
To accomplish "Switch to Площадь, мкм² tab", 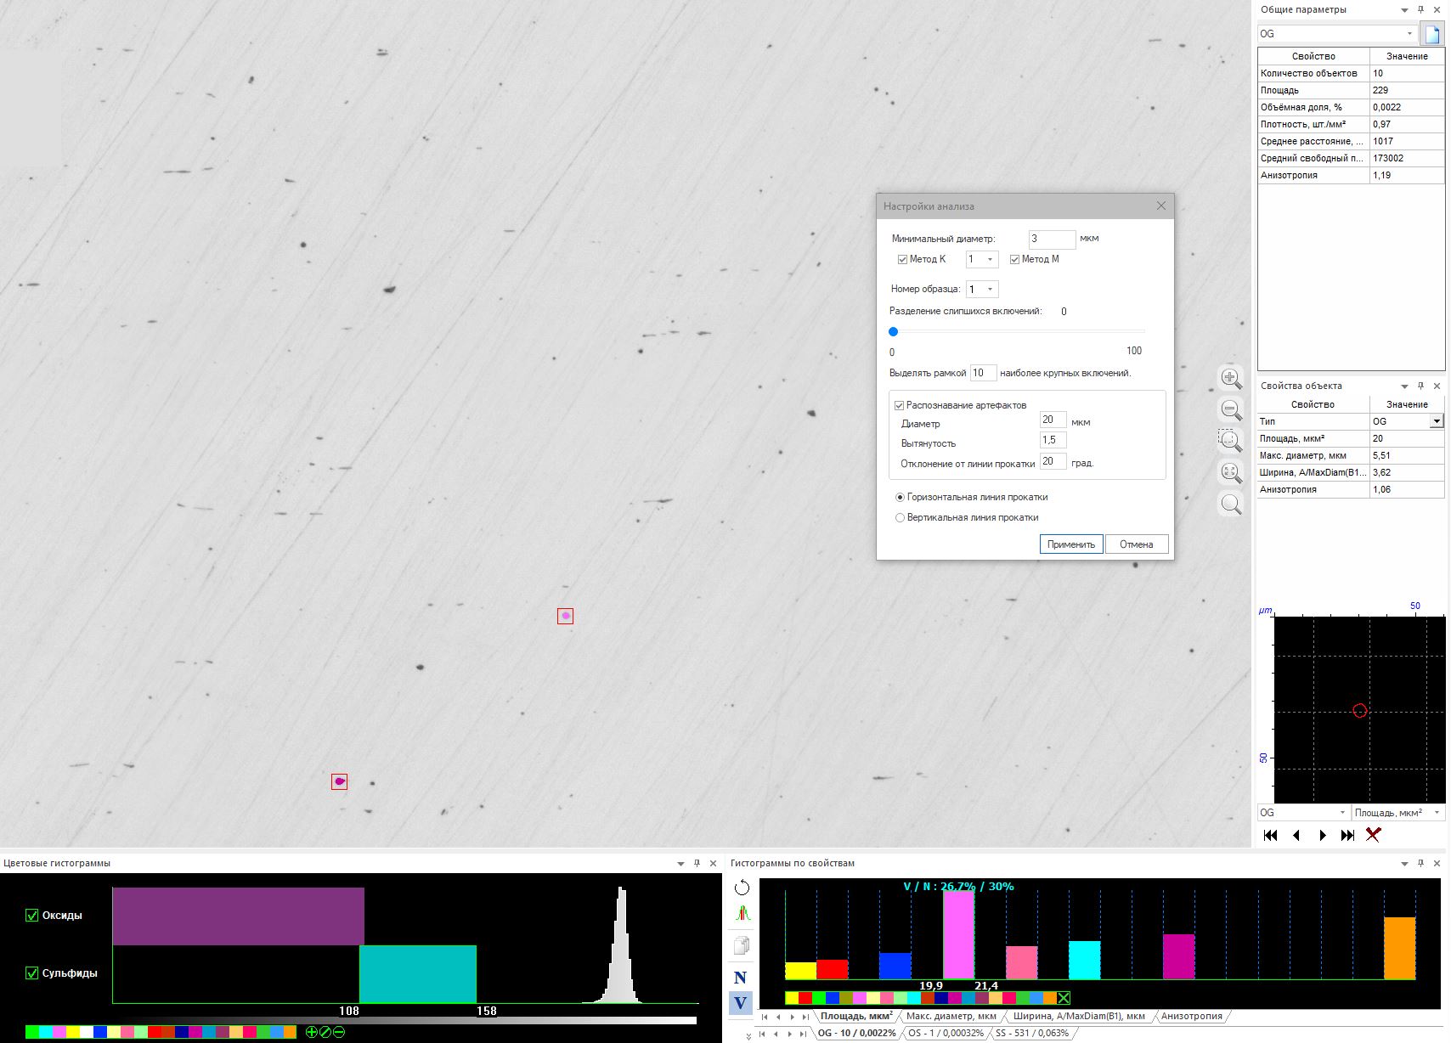I will (856, 1016).
